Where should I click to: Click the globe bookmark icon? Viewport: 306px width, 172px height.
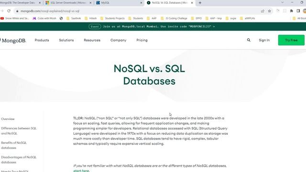click(x=61, y=18)
